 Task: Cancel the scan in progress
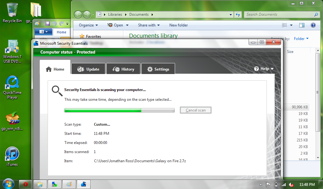[196, 110]
